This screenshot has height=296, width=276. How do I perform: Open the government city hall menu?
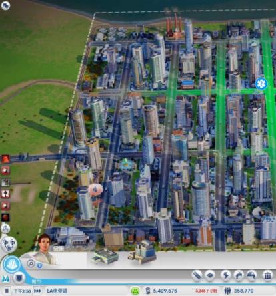(x=268, y=275)
